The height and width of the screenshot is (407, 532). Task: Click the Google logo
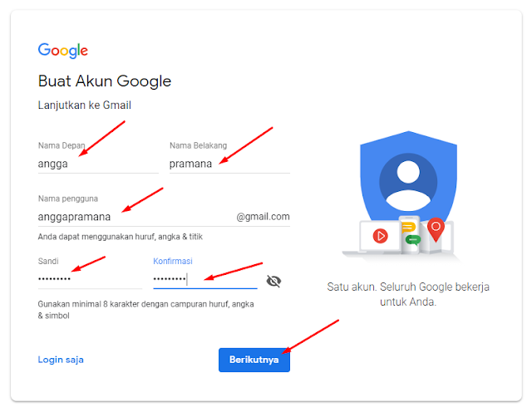pyautogui.click(x=63, y=51)
